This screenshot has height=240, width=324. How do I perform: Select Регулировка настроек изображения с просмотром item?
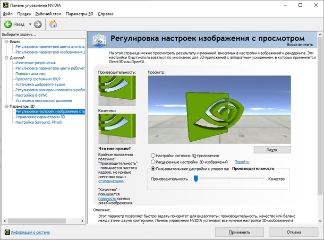50,112
